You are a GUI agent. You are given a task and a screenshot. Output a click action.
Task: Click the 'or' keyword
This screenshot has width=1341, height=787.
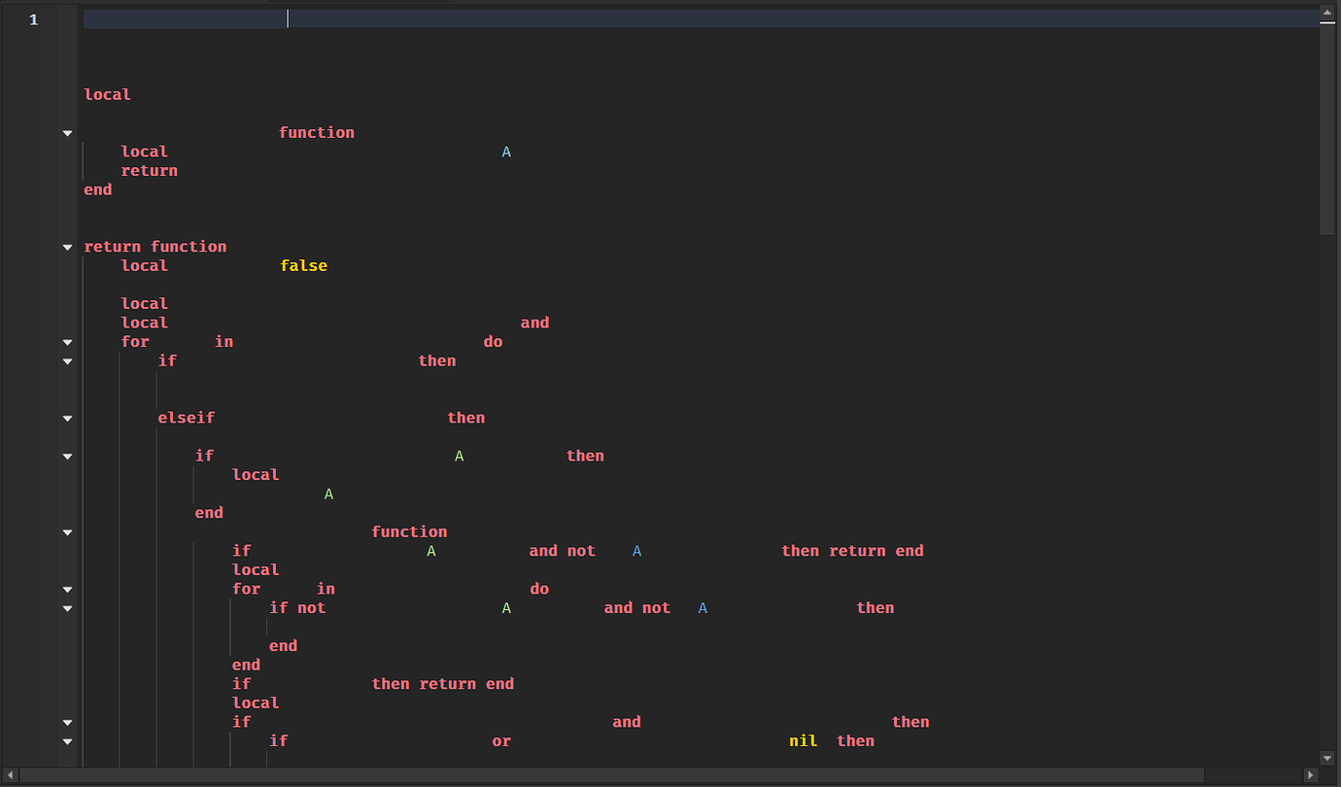pyautogui.click(x=501, y=741)
